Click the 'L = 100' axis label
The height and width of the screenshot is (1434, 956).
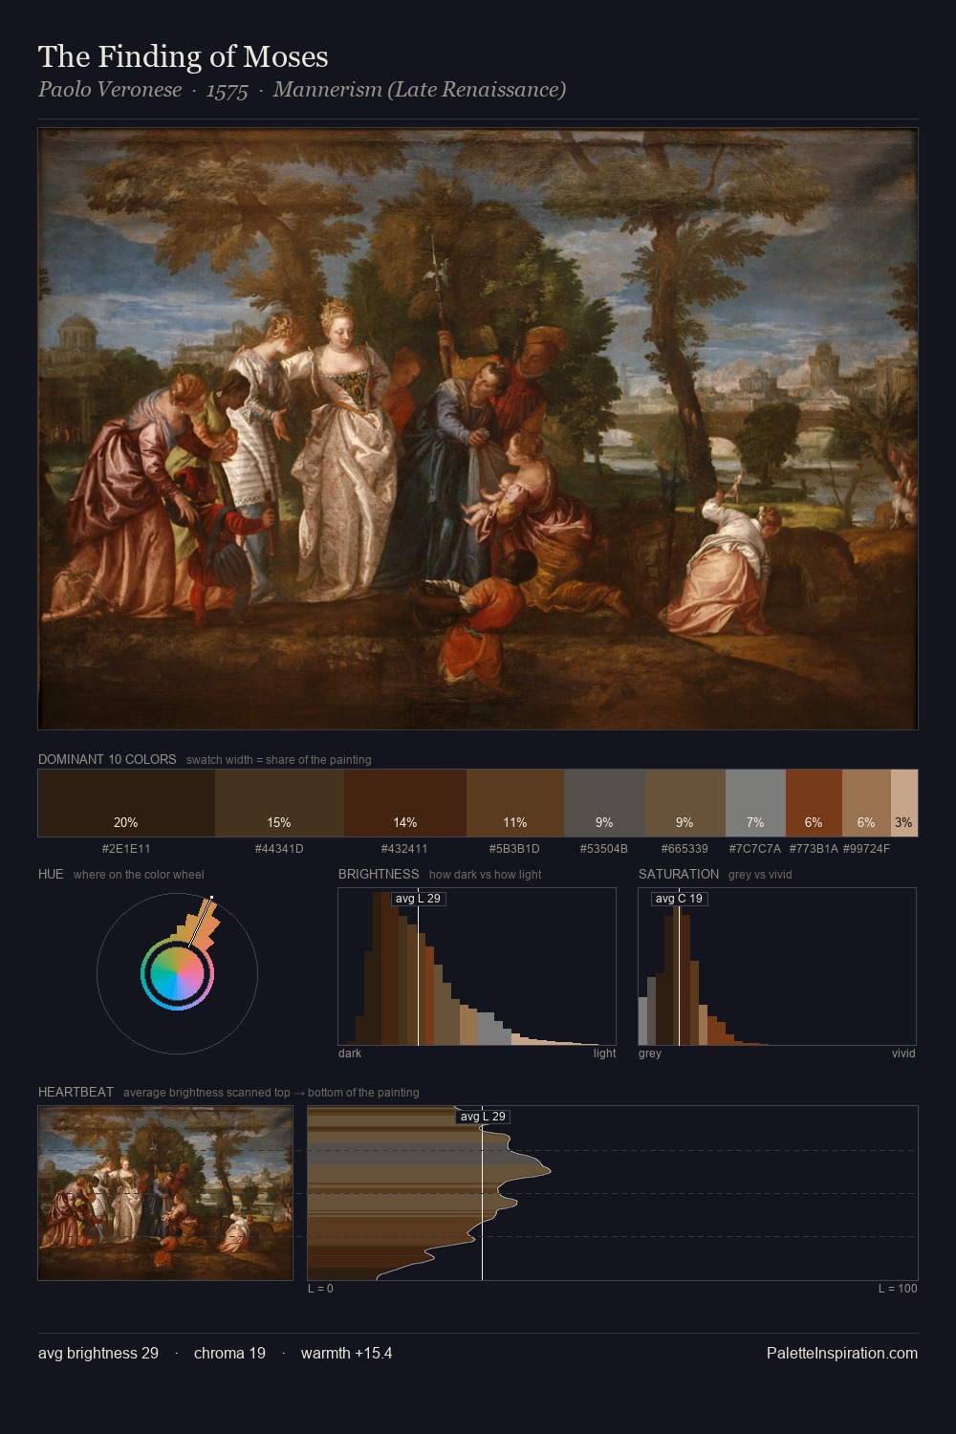[898, 1289]
